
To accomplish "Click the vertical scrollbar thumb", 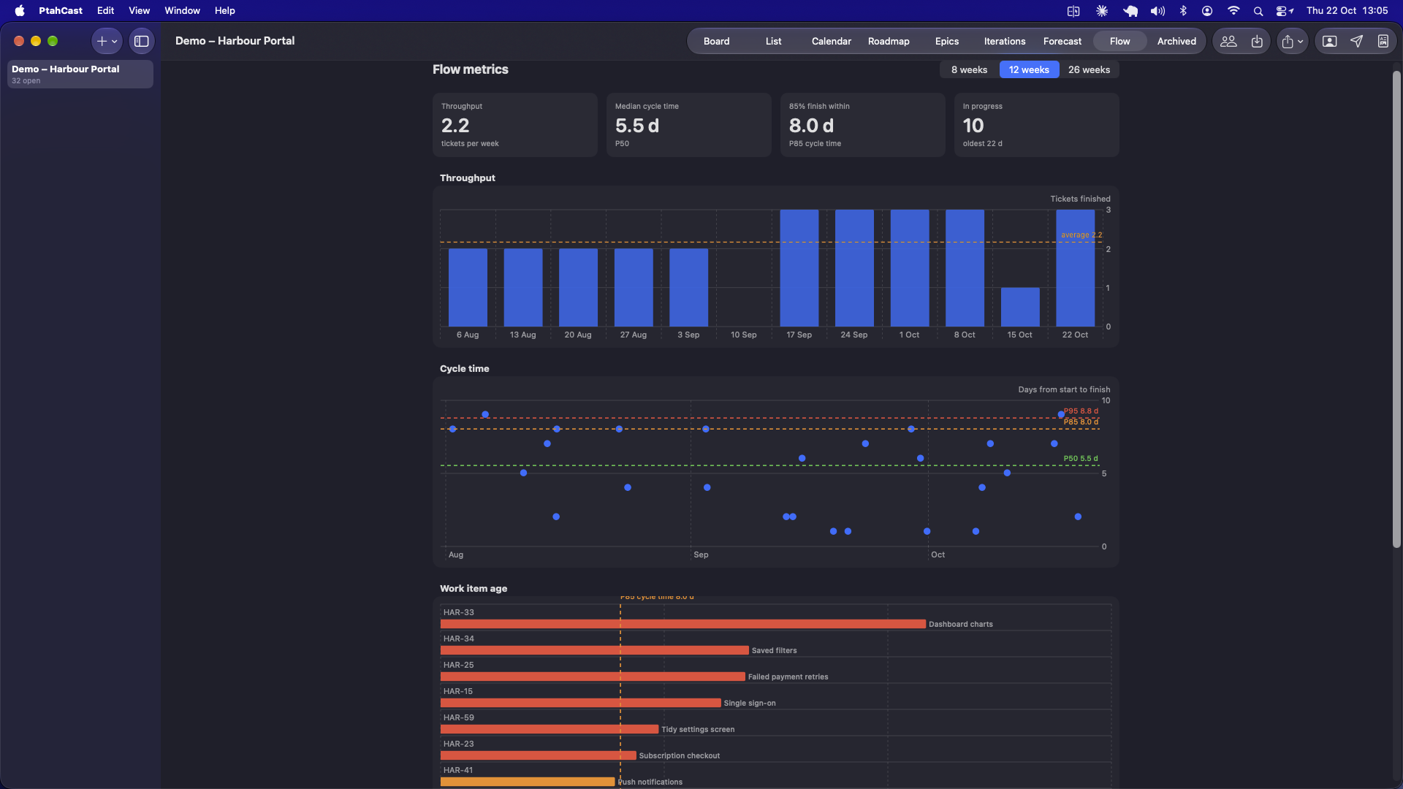I will (x=1396, y=309).
